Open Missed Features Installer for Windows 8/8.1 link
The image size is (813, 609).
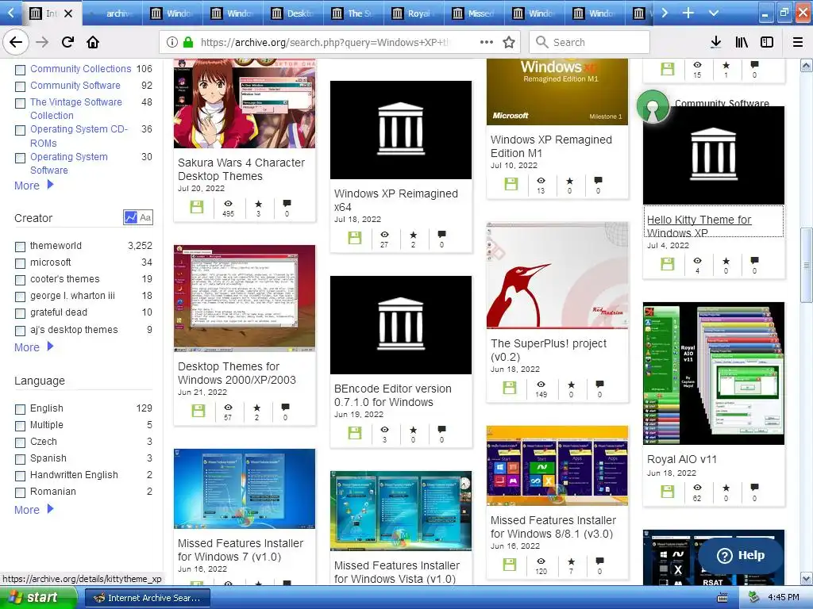coord(553,527)
